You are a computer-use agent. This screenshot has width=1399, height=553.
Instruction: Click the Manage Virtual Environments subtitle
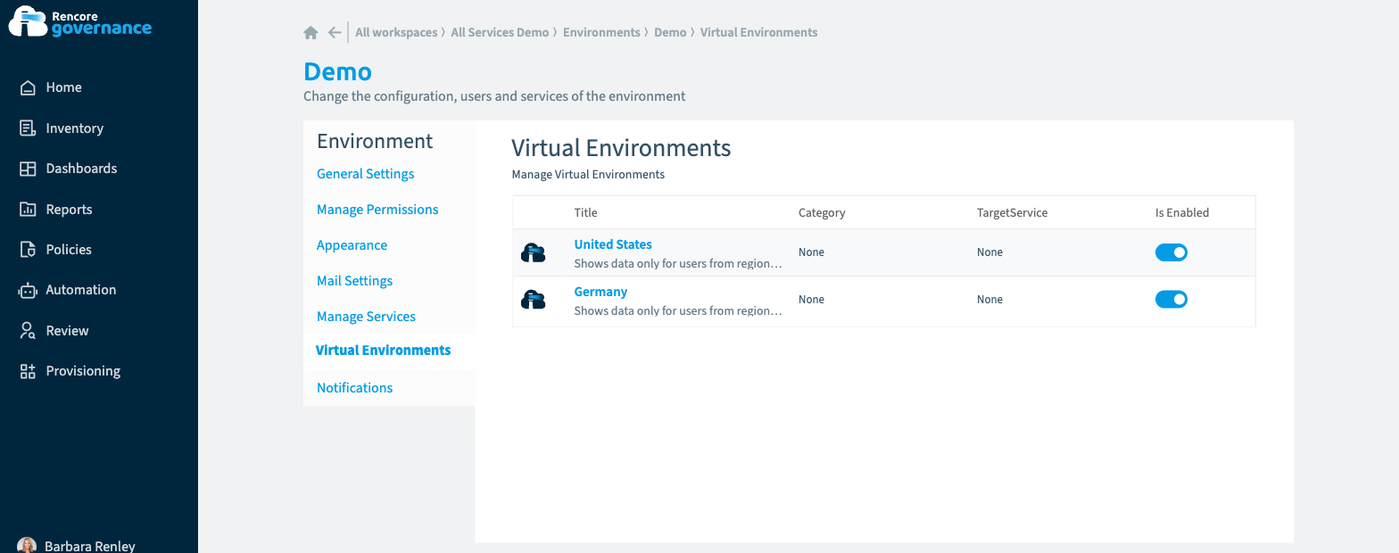tap(588, 175)
